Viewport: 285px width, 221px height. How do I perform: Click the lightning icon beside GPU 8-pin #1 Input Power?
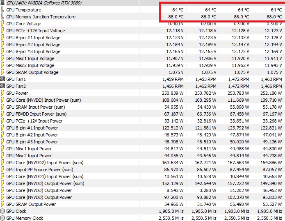pyautogui.click(x=2, y=128)
